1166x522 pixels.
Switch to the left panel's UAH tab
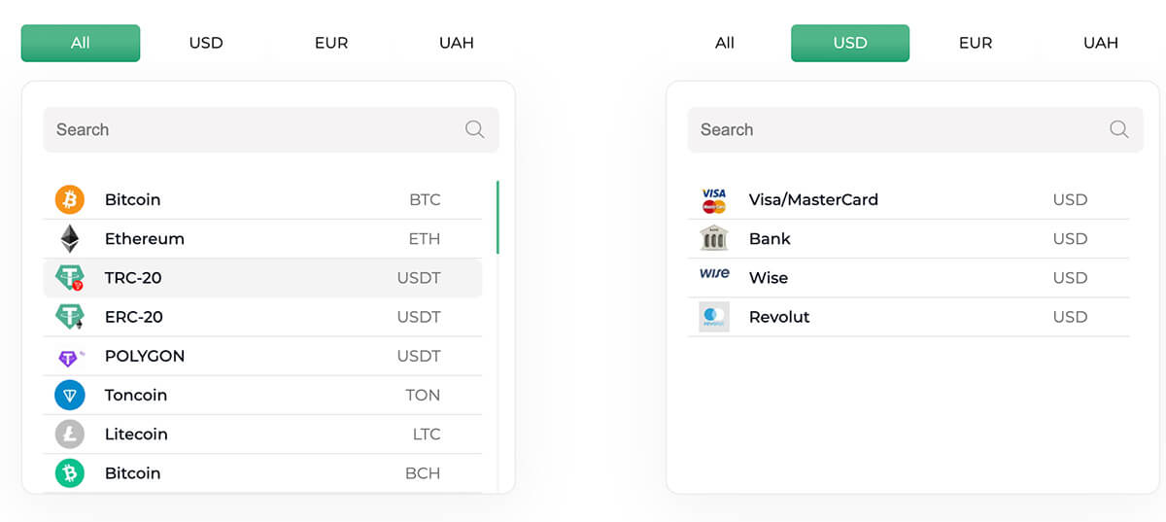pos(457,43)
